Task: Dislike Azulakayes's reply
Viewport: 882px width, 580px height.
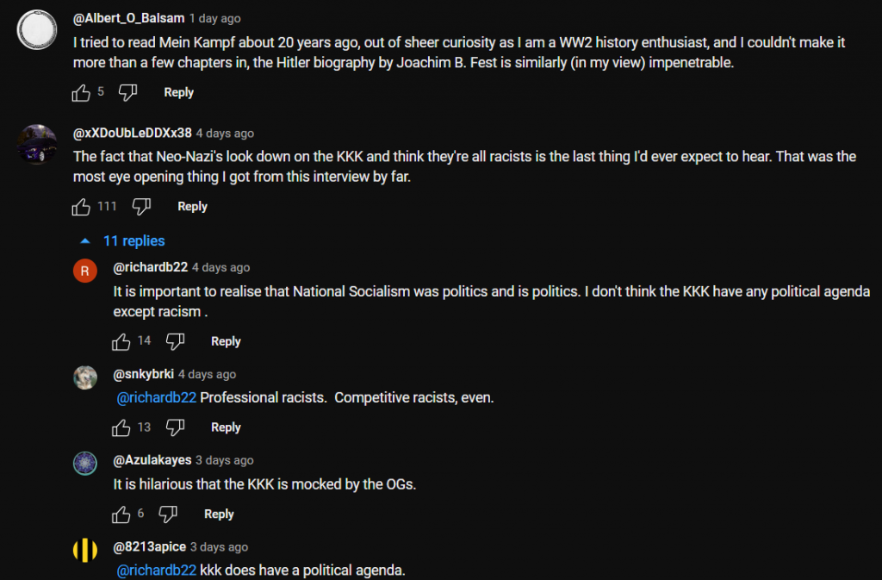Action: coord(168,515)
